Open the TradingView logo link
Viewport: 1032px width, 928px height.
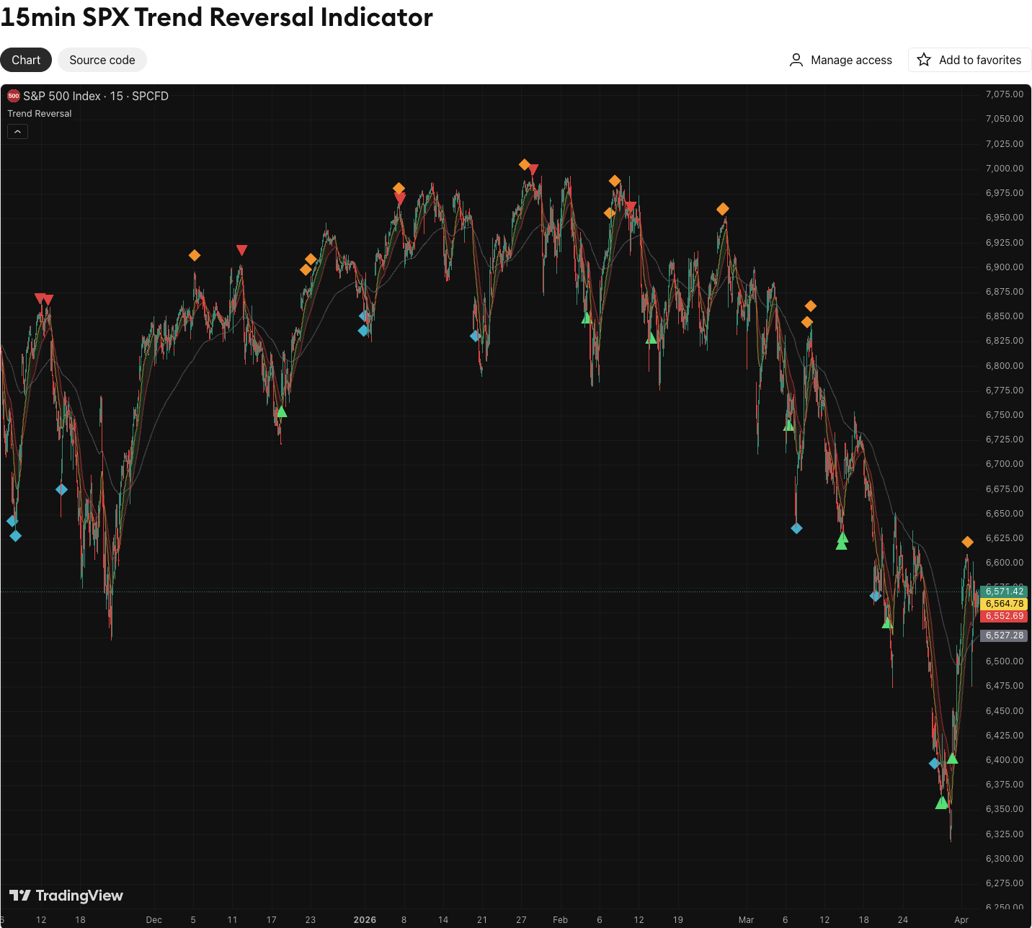pyautogui.click(x=66, y=895)
